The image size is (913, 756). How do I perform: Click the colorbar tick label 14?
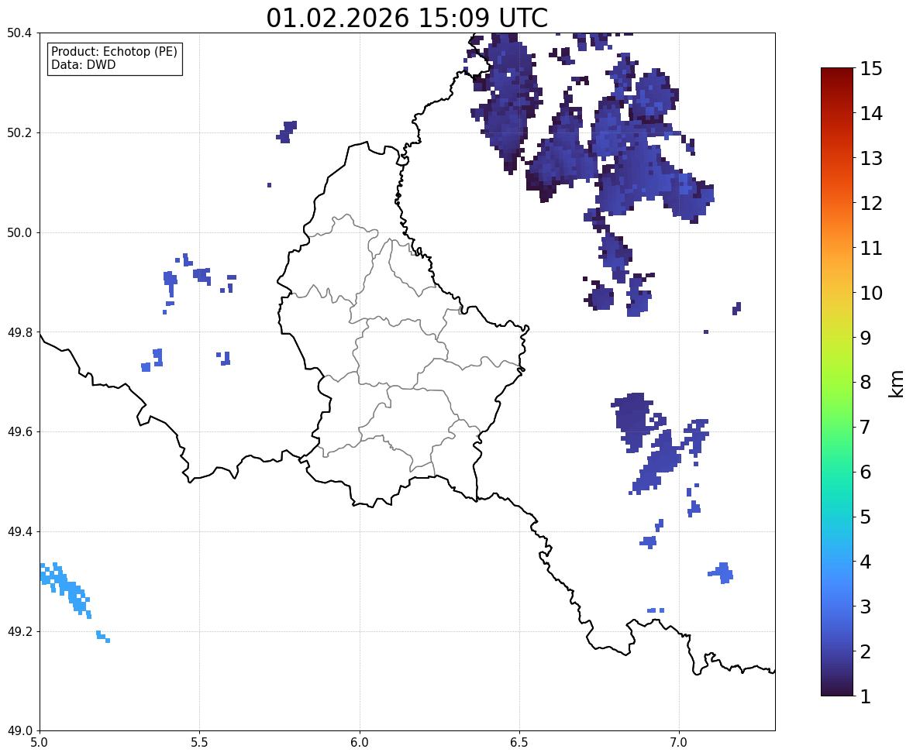pos(871,114)
